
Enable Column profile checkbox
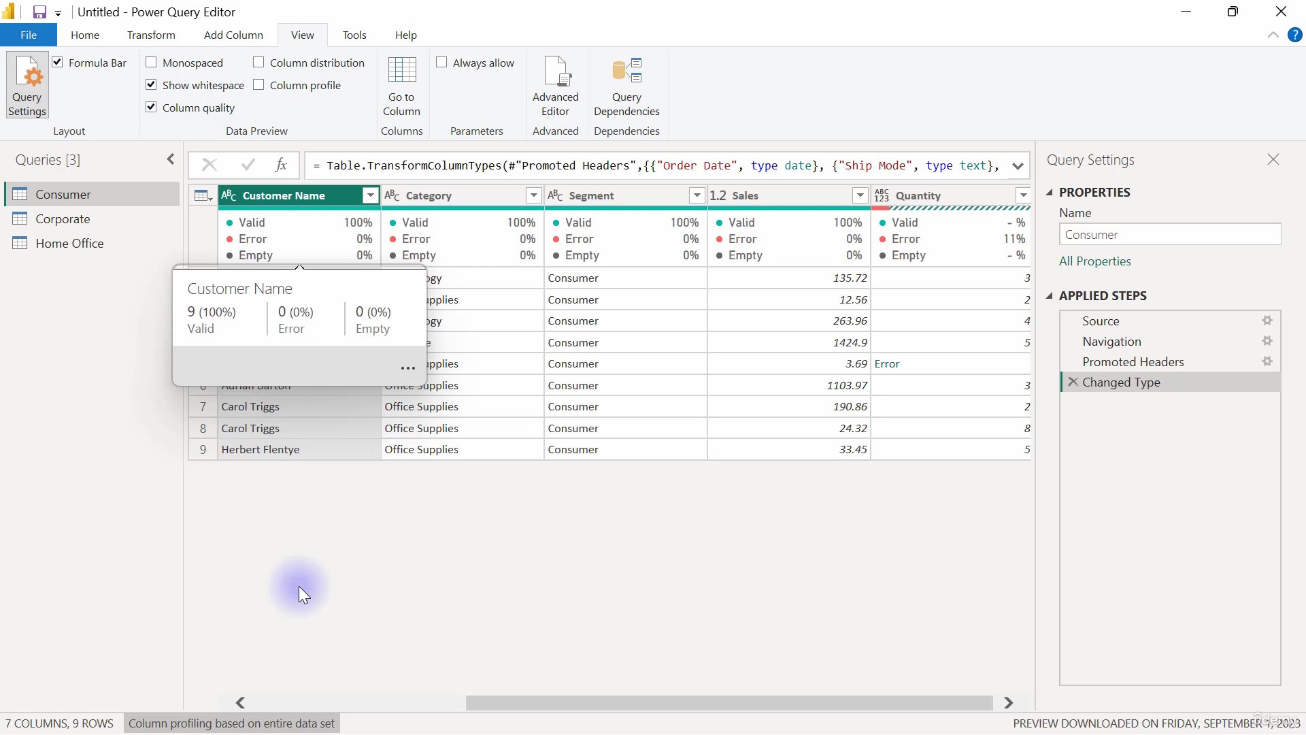click(258, 85)
